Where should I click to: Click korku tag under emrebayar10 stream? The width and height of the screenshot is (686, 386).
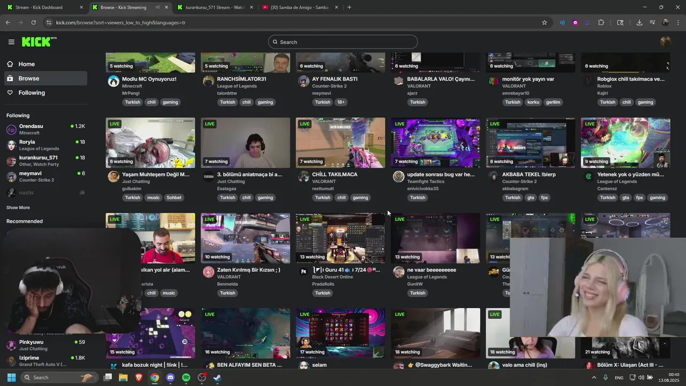tap(533, 102)
